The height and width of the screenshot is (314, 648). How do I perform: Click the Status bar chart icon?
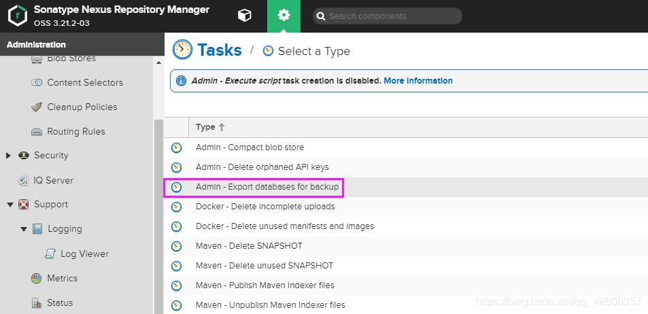pos(37,303)
